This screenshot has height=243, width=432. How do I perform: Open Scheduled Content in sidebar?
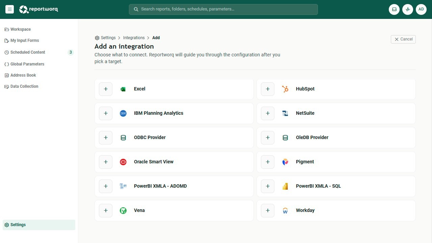click(39, 52)
